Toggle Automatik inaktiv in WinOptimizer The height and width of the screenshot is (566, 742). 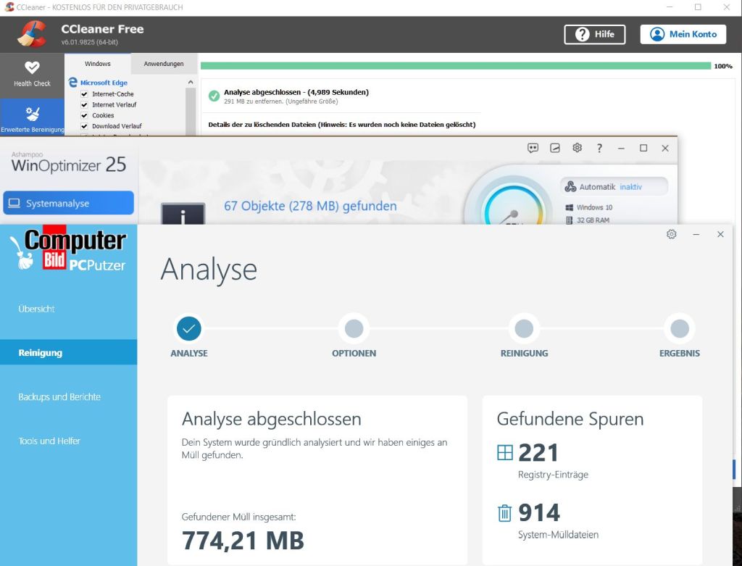click(x=614, y=186)
